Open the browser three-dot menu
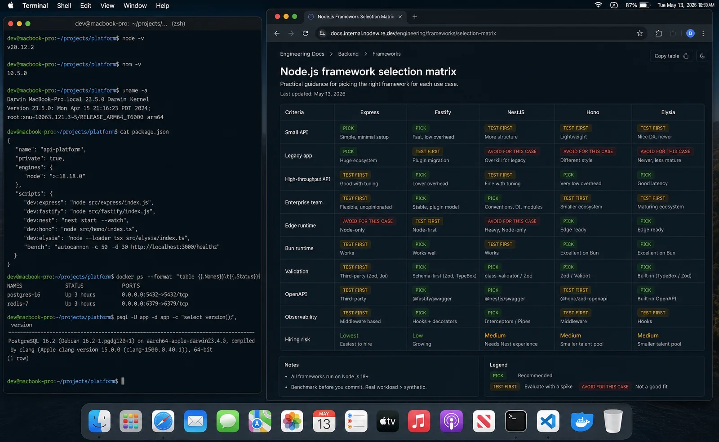 point(703,33)
